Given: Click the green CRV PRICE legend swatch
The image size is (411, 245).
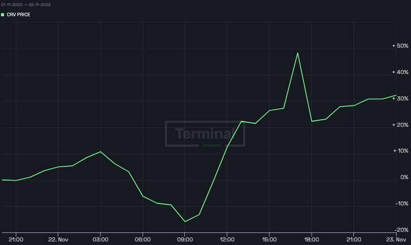Looking at the screenshot, I should click(x=3, y=15).
